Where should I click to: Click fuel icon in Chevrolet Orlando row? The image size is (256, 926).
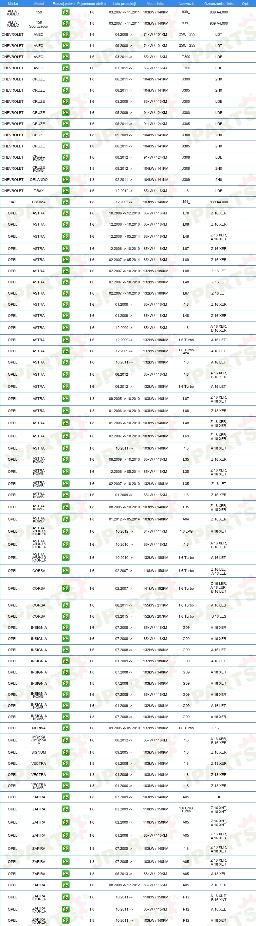65,180
